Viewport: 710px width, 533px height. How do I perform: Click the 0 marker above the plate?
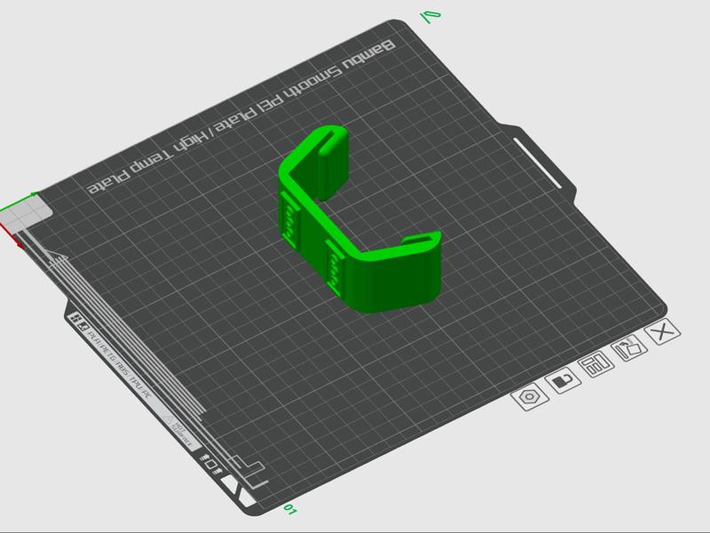(x=431, y=13)
